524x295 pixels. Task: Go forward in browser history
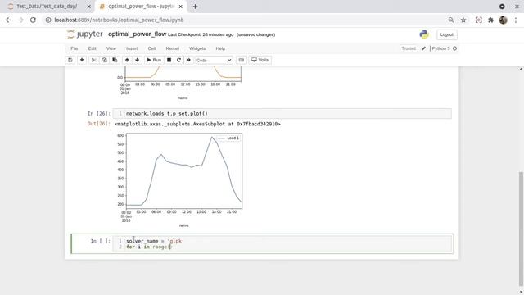[20, 20]
